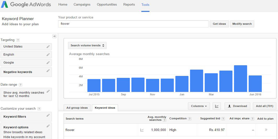
Task: Click the Google AdWords logo
Action: 26,5
